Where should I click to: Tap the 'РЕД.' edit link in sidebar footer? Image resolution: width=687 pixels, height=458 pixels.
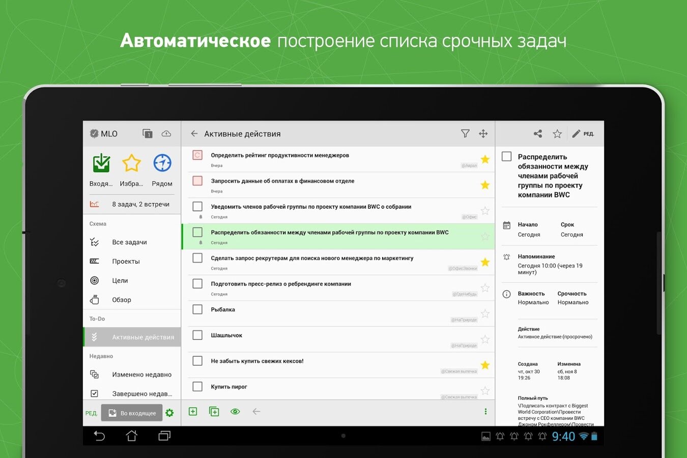point(91,413)
